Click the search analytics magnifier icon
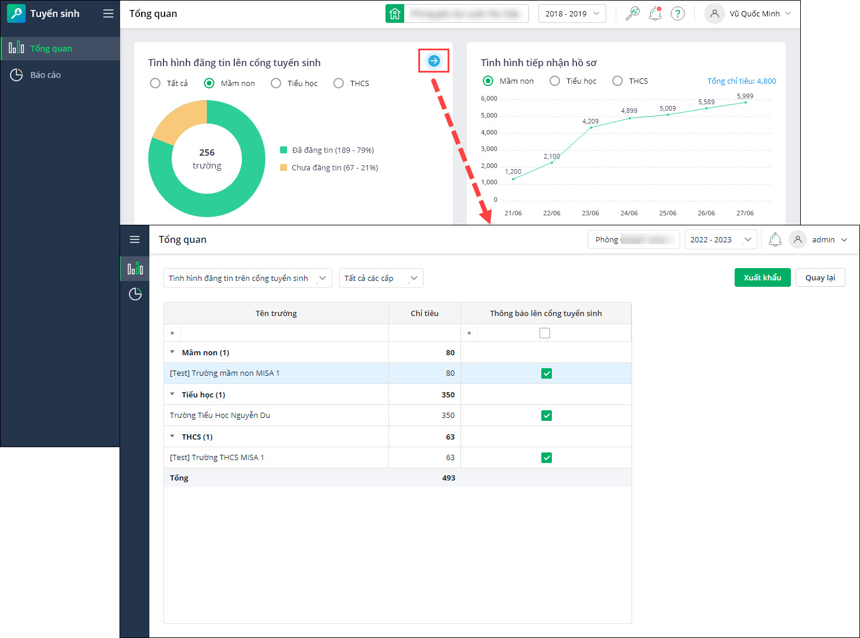 [632, 13]
